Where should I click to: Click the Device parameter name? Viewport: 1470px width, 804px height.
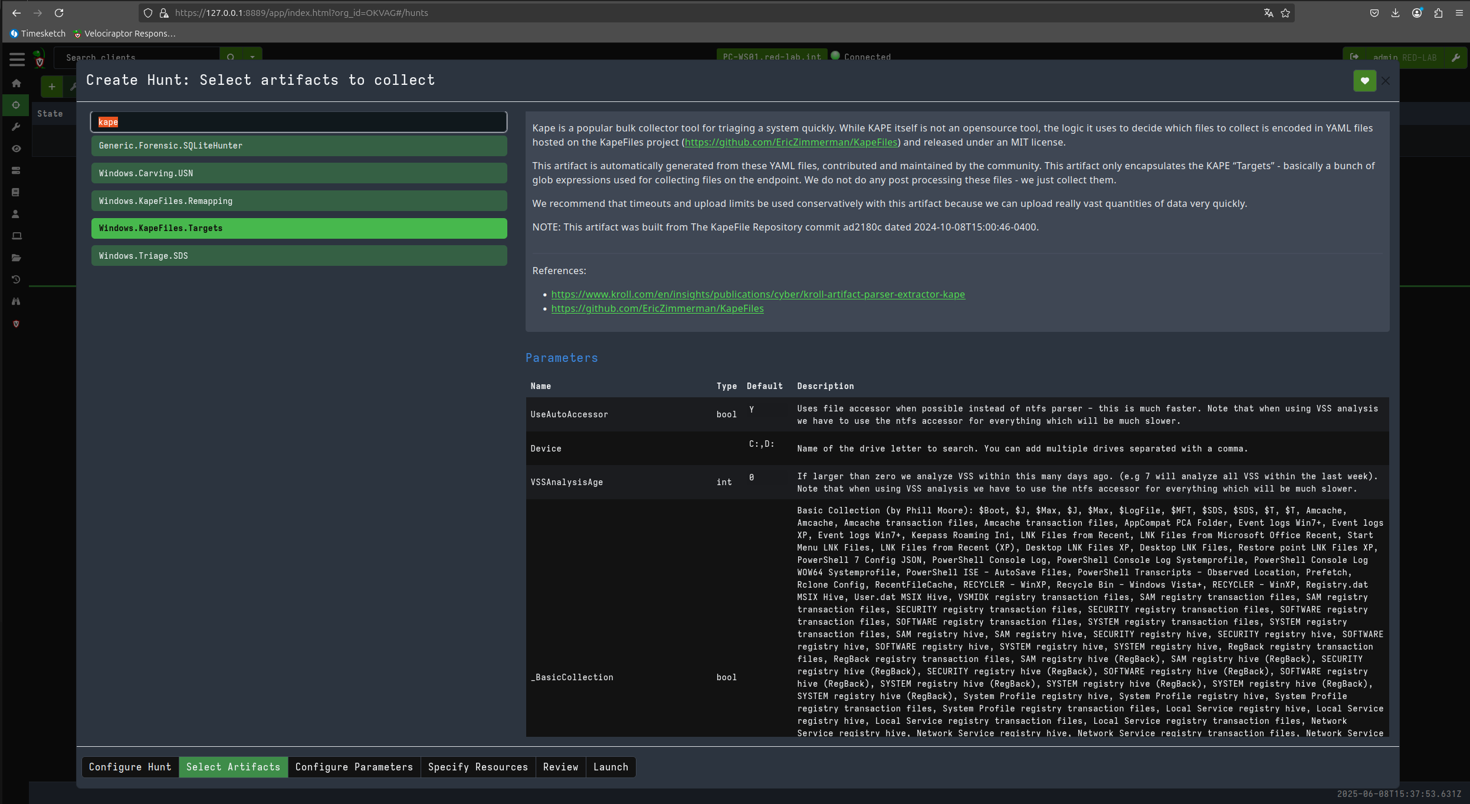point(546,449)
